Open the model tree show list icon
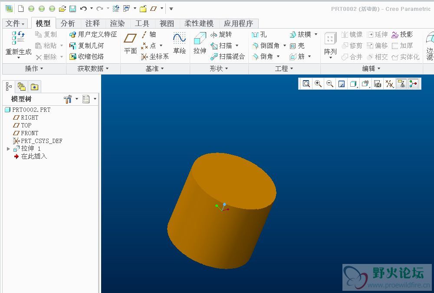 [x=86, y=99]
